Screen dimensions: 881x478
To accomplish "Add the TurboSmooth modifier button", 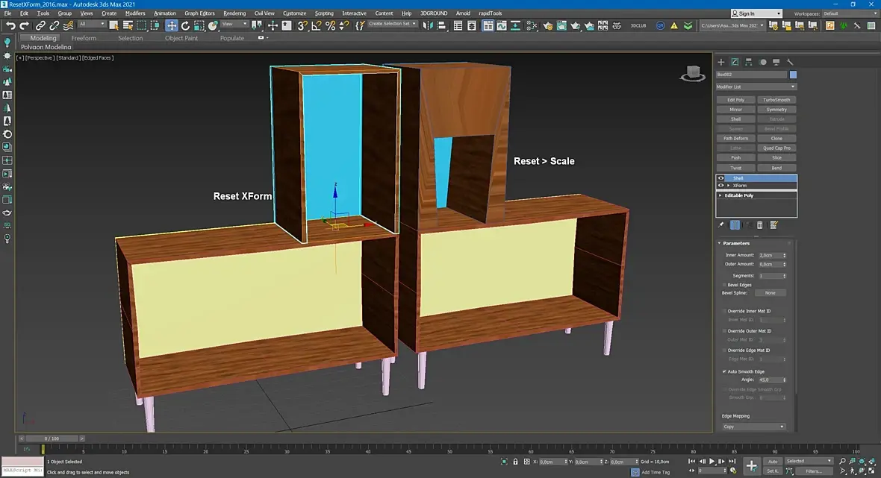I will [776, 100].
